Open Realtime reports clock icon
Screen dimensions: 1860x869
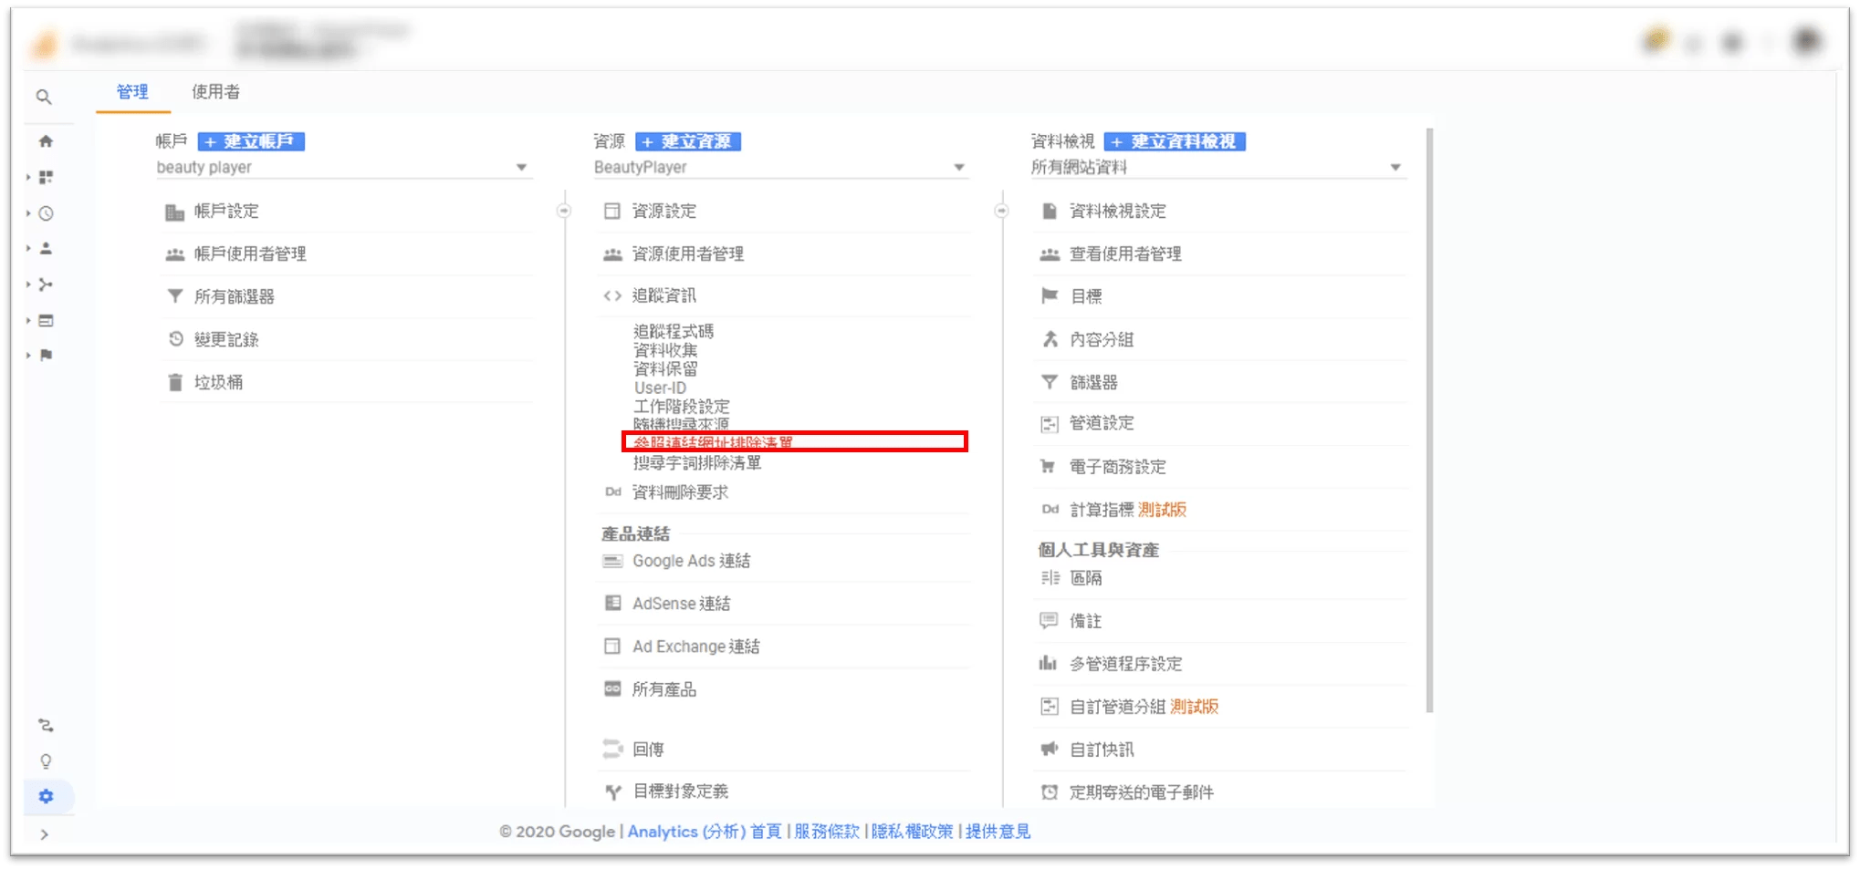tap(46, 213)
